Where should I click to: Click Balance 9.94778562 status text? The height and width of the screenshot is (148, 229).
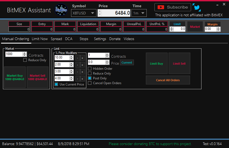point(28,144)
